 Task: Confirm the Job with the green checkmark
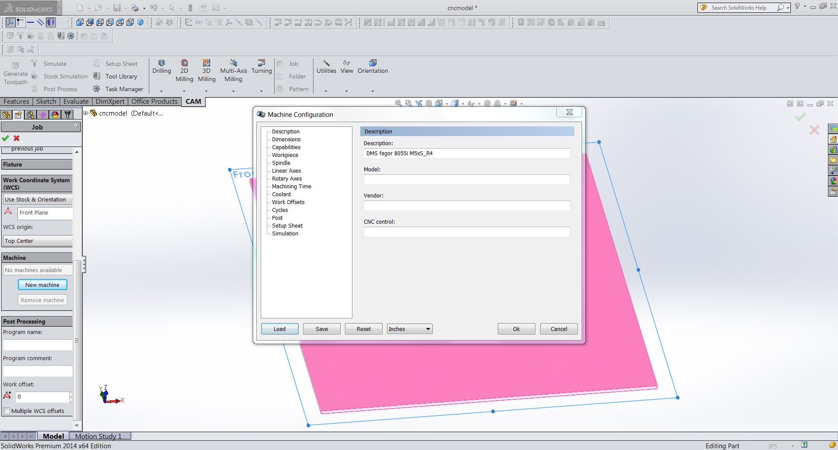[6, 138]
